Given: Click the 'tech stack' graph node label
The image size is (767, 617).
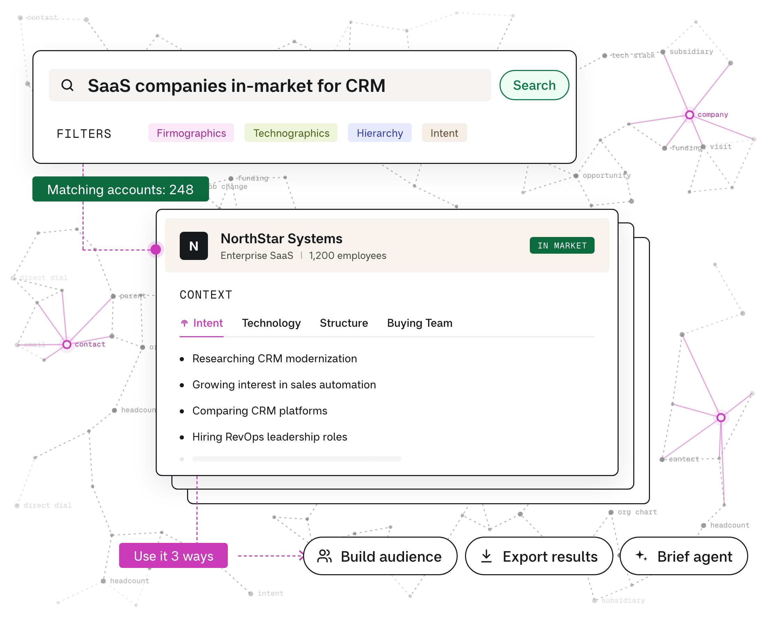Looking at the screenshot, I should 633,55.
